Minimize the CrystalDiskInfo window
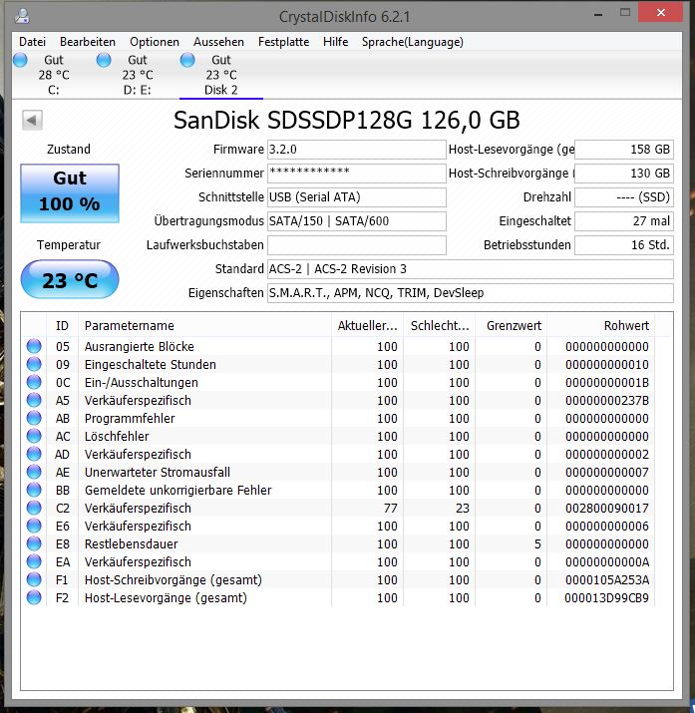 click(598, 14)
